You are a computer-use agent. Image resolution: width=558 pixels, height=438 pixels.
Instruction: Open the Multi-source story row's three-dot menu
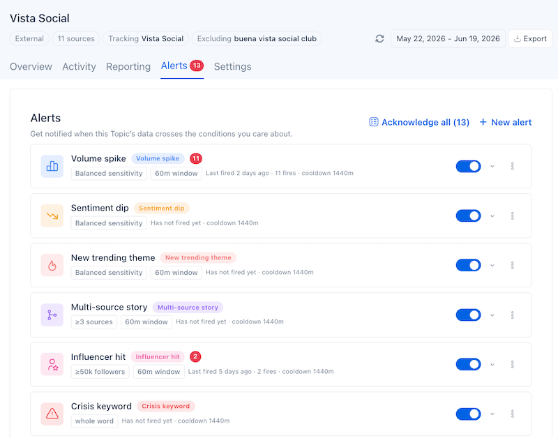[513, 315]
